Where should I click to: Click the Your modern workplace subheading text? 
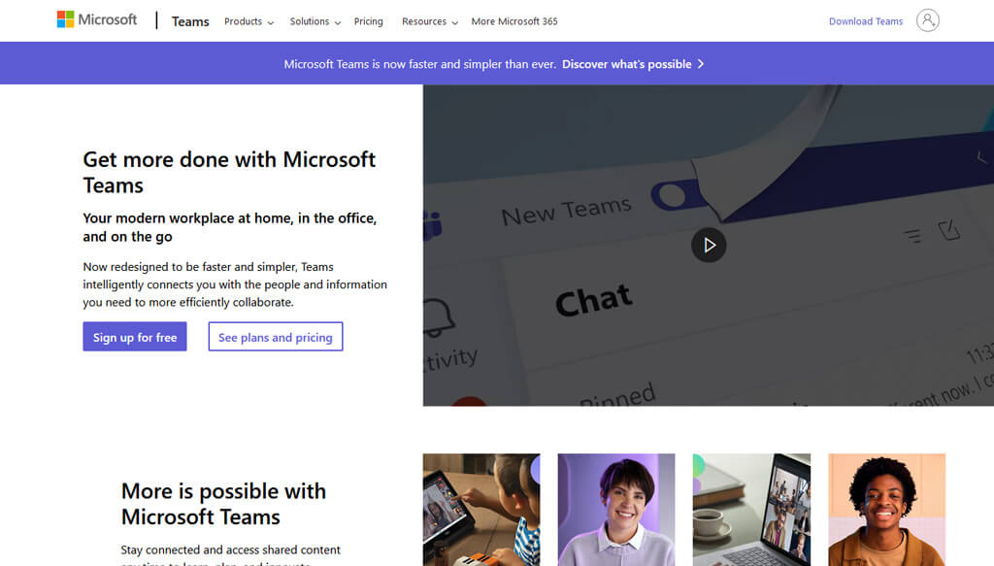(x=229, y=227)
